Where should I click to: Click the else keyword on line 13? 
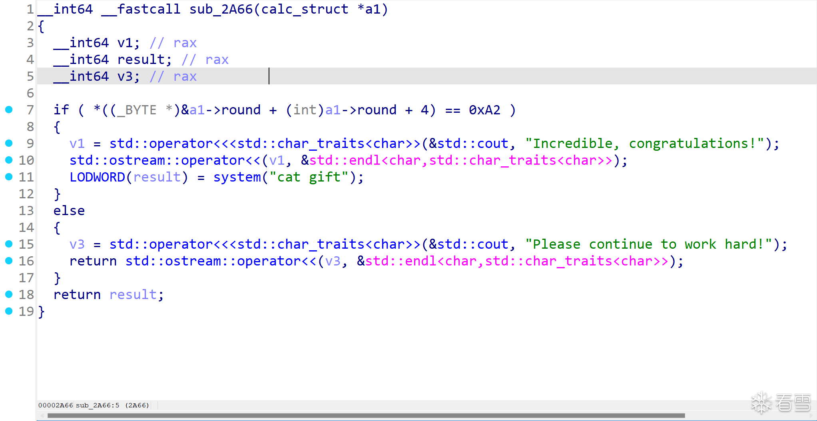point(69,210)
